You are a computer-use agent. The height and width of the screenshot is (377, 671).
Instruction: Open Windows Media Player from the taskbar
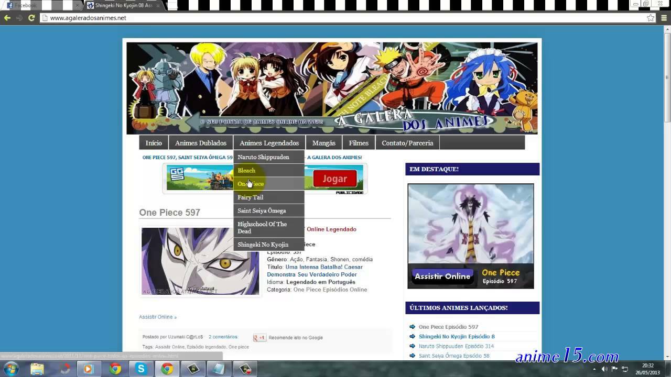88,369
